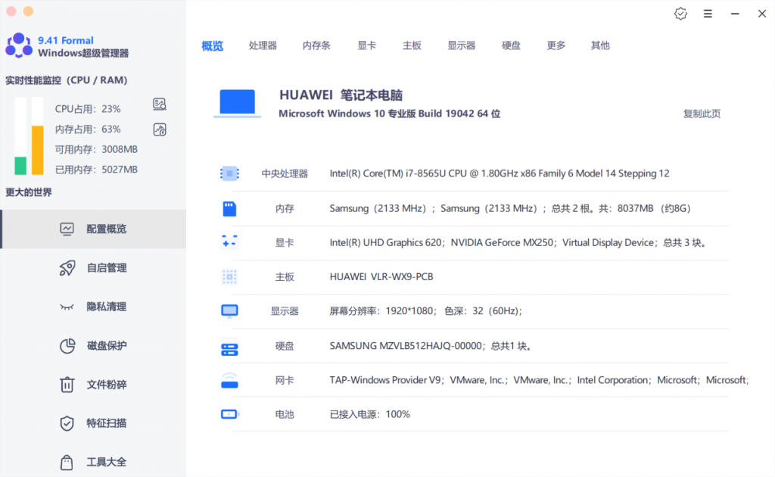
Task: Click the battery icon in 电池 row
Action: (x=230, y=414)
